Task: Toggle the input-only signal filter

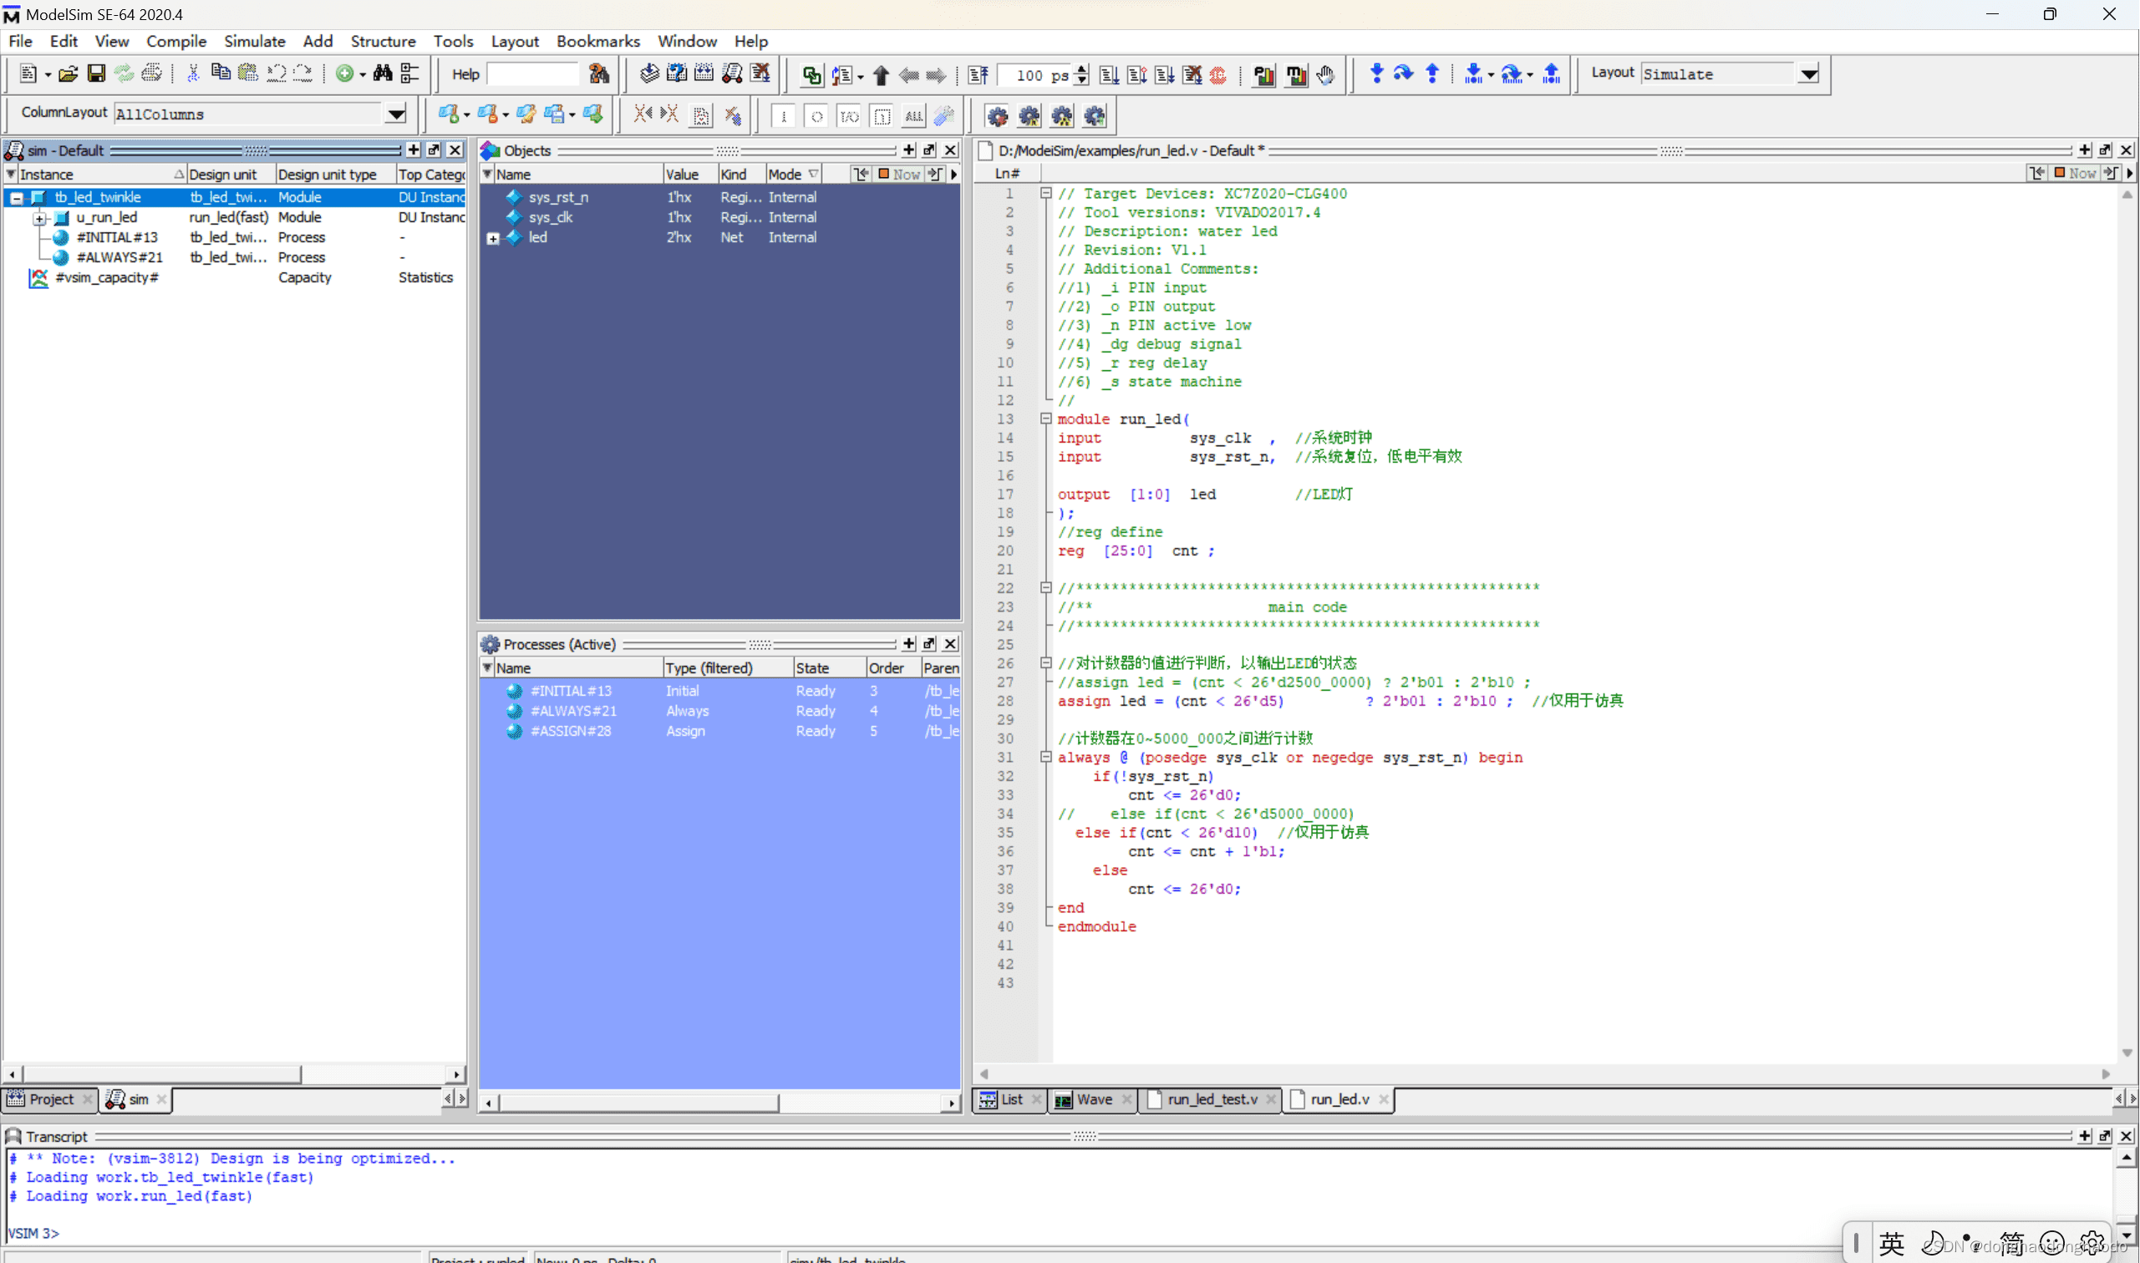Action: pos(783,116)
